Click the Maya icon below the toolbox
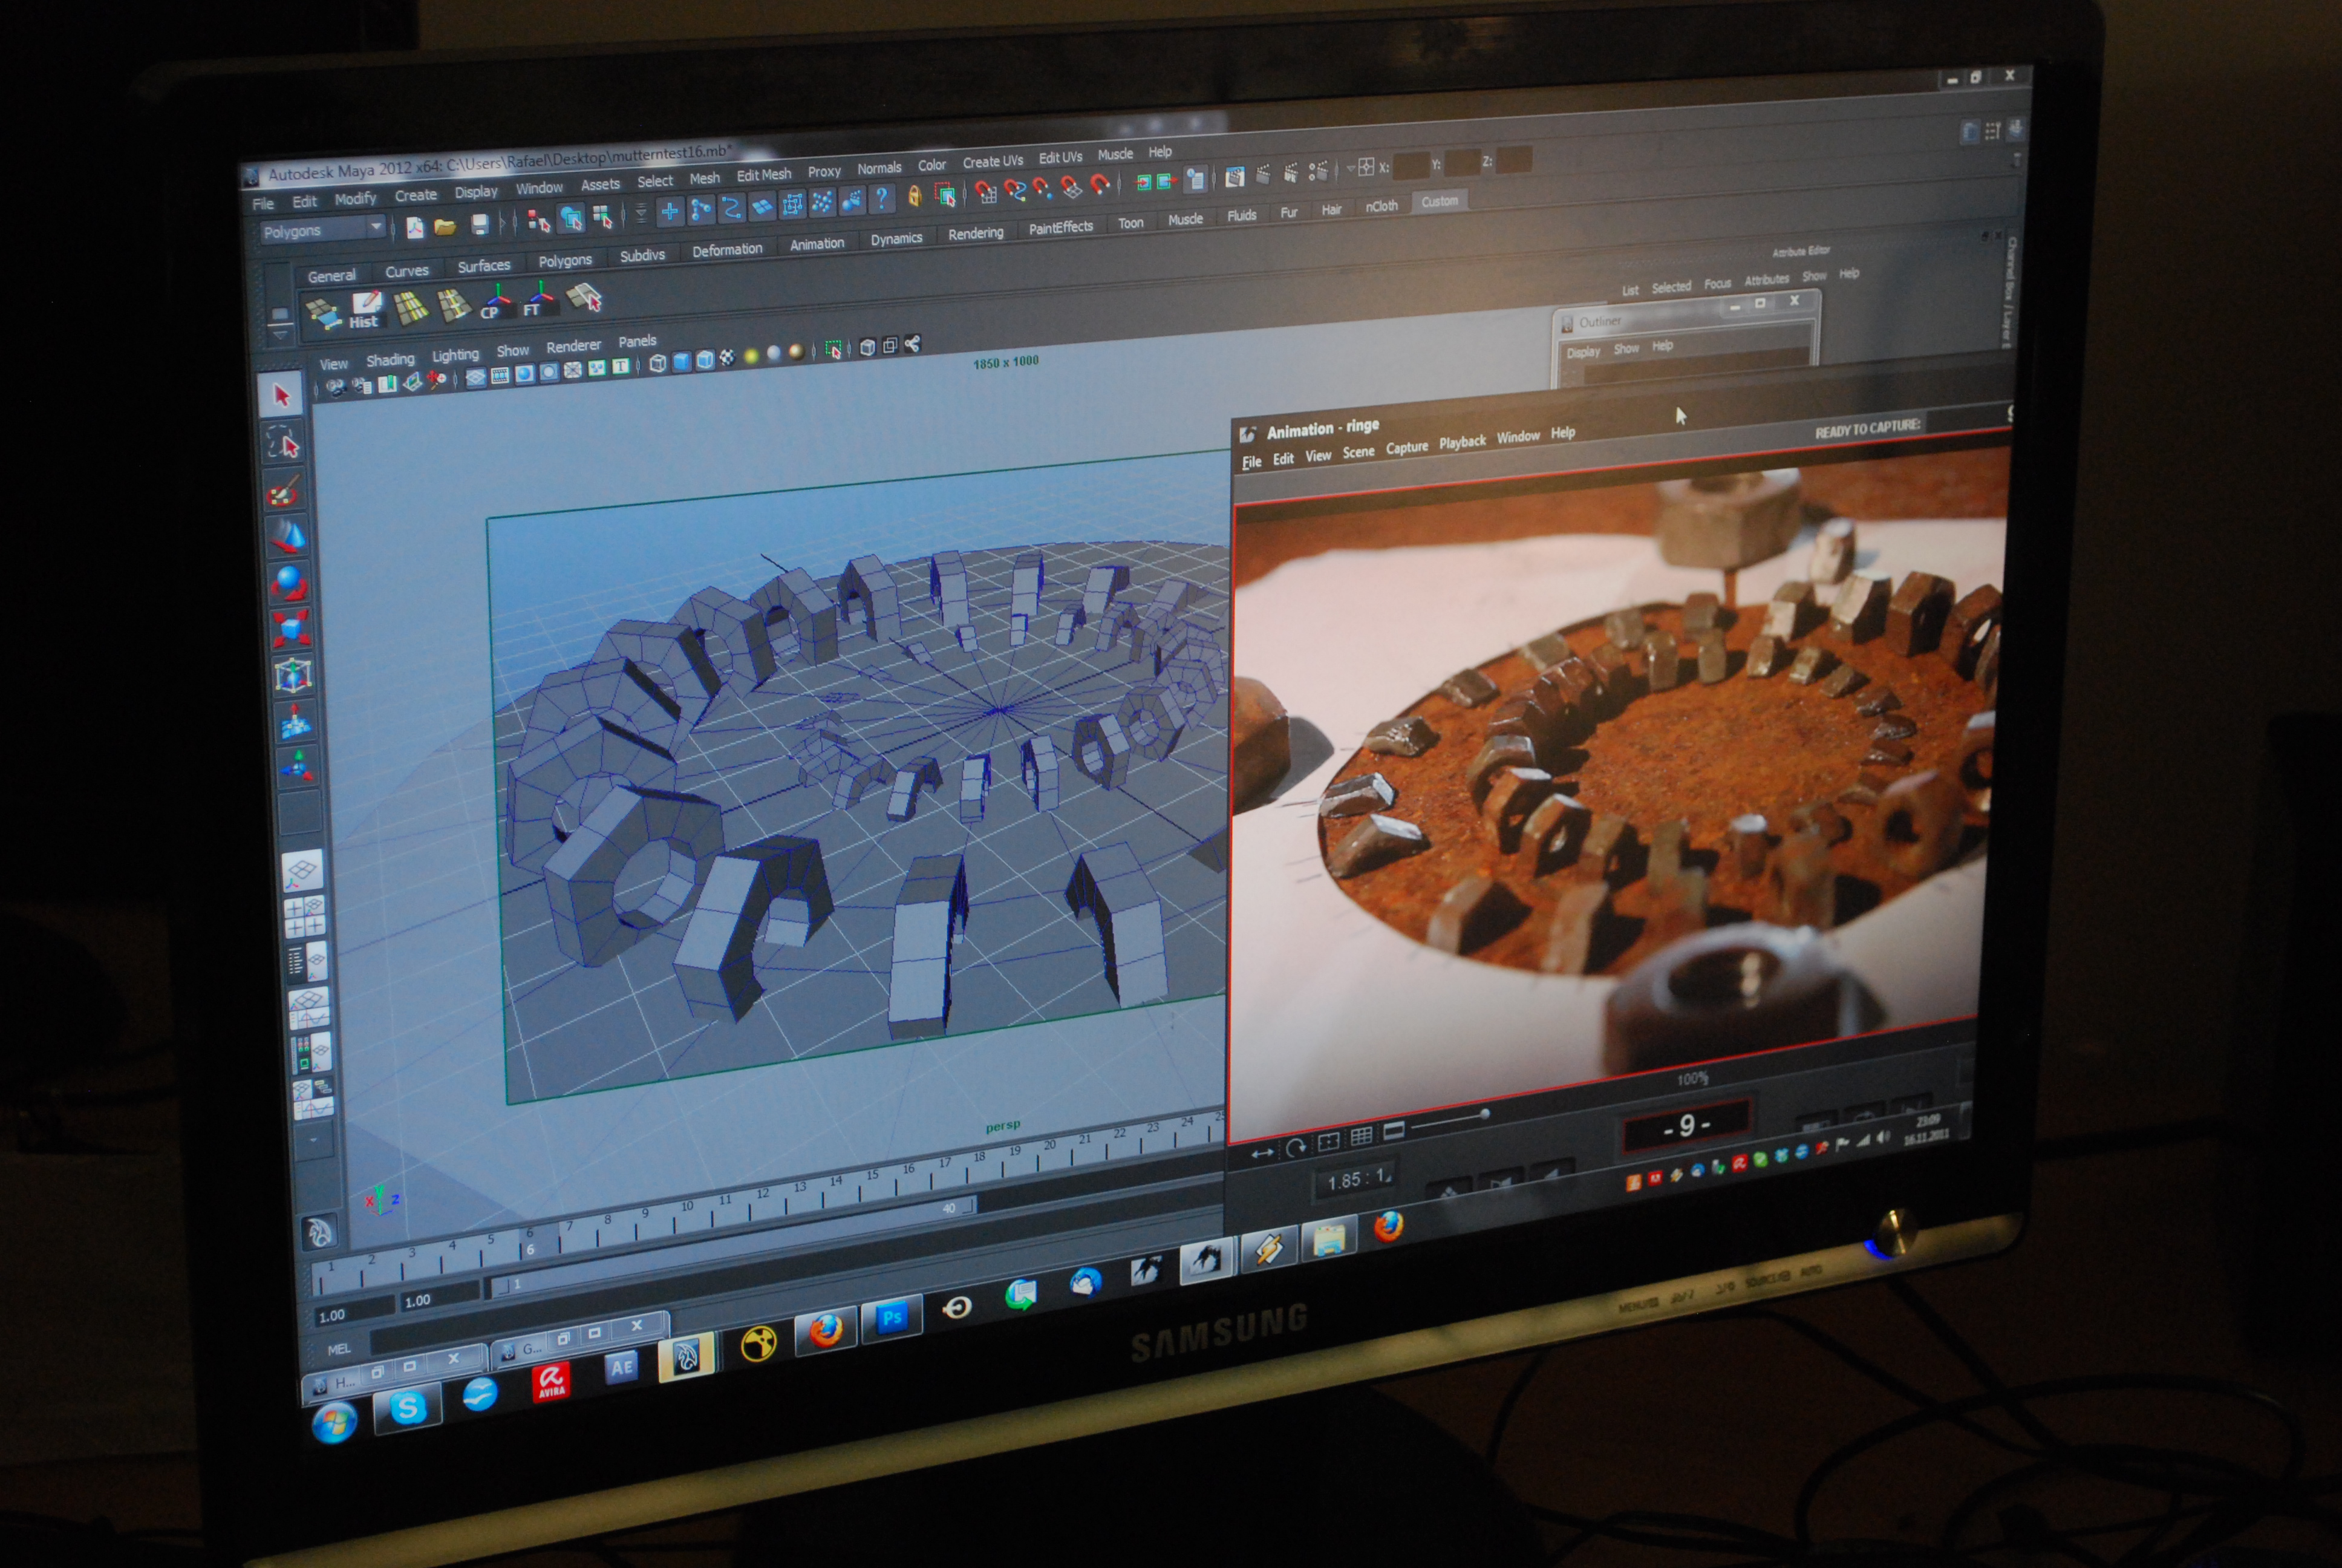 320,1232
